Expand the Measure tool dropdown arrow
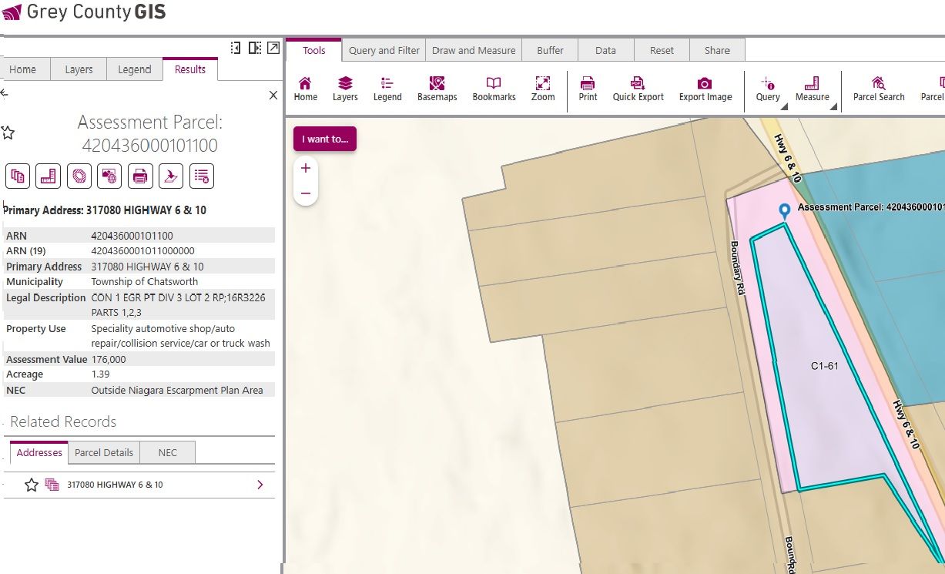Image resolution: width=945 pixels, height=574 pixels. click(833, 108)
